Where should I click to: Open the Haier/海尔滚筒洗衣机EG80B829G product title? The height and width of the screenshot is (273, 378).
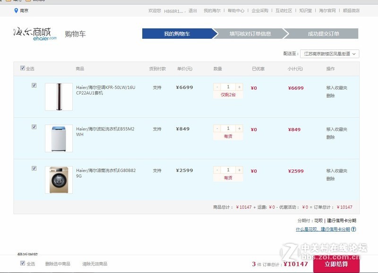(106, 173)
